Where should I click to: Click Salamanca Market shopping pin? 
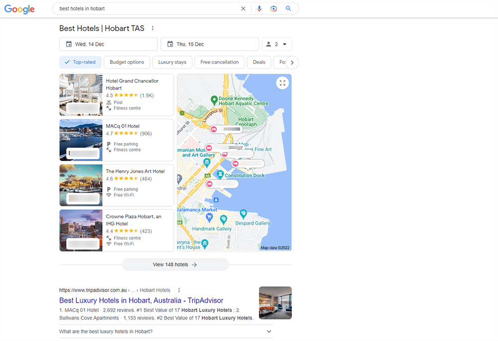[209, 217]
